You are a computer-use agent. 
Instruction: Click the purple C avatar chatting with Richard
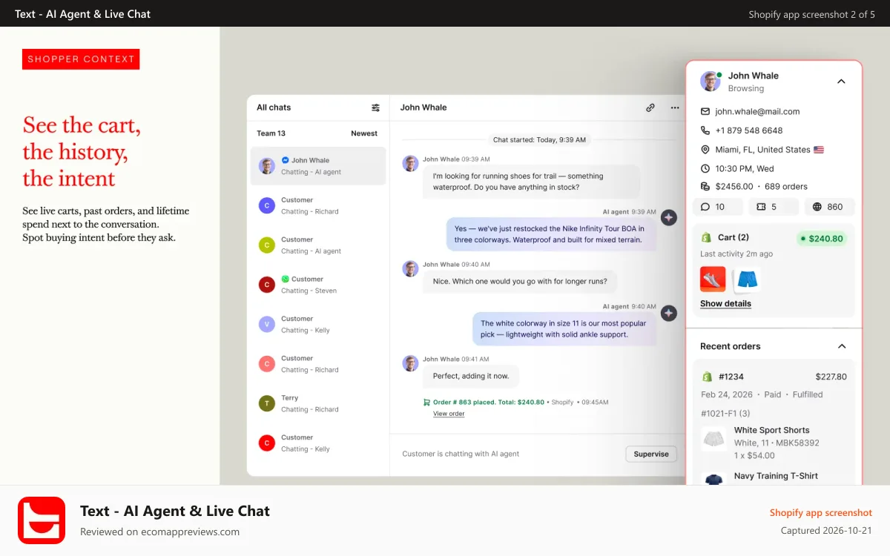267,205
